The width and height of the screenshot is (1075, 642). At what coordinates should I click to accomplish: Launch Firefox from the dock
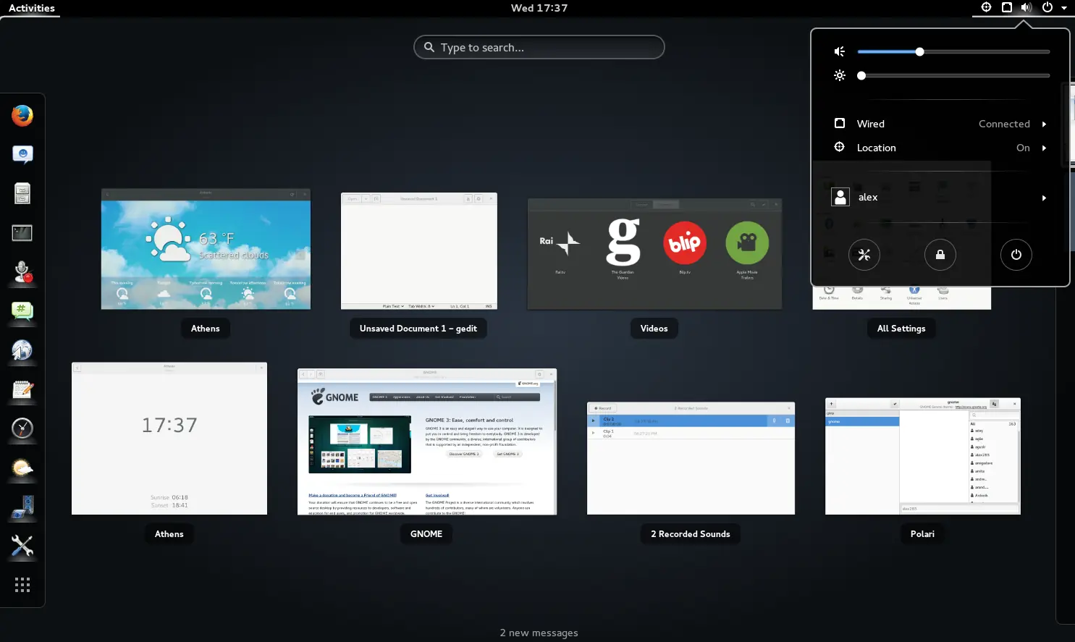point(22,116)
